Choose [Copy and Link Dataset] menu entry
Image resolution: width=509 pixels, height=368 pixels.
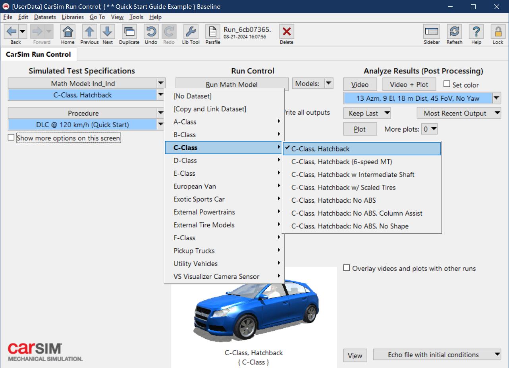pos(224,109)
